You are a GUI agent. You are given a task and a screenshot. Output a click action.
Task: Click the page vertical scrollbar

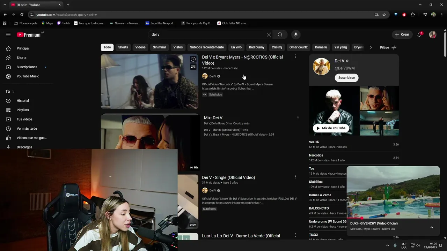pyautogui.click(x=445, y=45)
